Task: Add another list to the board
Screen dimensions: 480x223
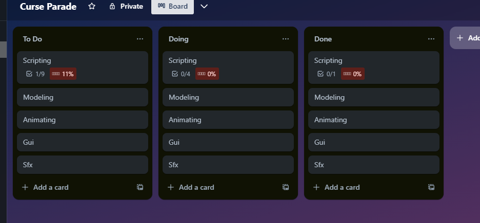Action: [x=465, y=38]
